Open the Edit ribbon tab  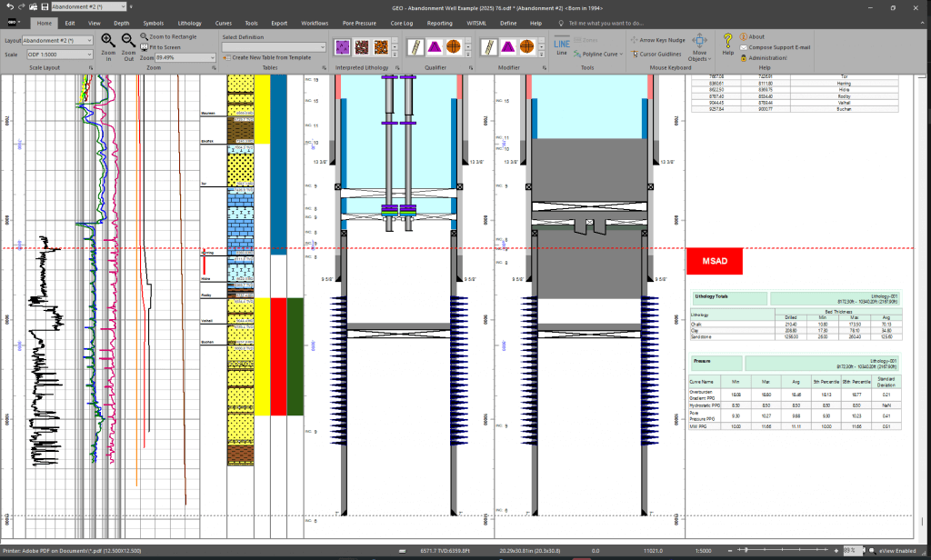tap(70, 23)
